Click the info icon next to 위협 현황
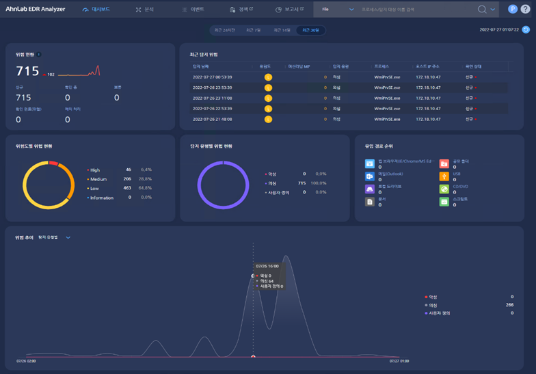The image size is (536, 374). (39, 55)
